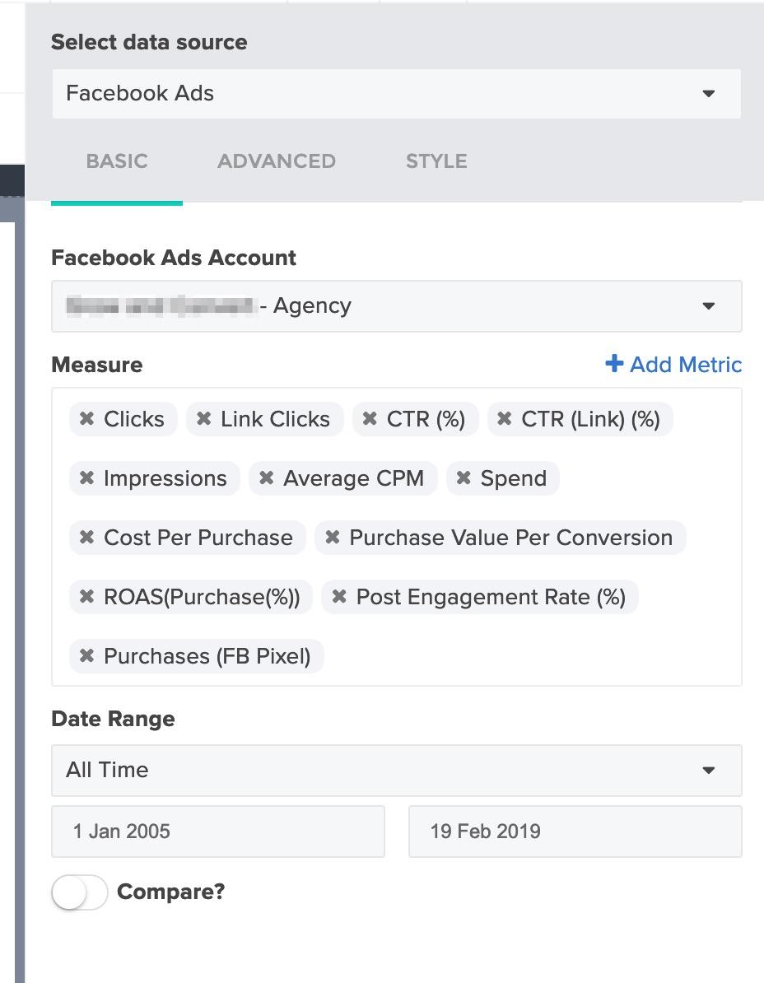764x983 pixels.
Task: Click the Compare? label text
Action: click(x=170, y=892)
